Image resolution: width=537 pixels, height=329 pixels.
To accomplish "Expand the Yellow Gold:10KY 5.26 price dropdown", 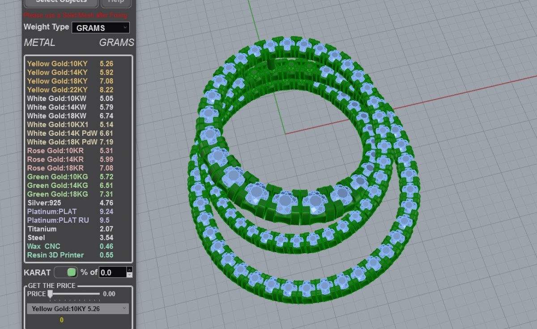I will pos(78,309).
